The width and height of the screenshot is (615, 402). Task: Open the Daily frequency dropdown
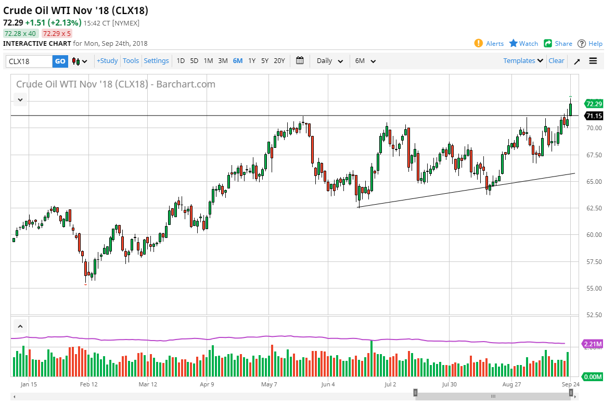coord(329,61)
